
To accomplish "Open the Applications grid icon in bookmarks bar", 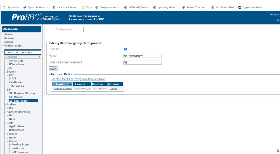I will 5,7.
